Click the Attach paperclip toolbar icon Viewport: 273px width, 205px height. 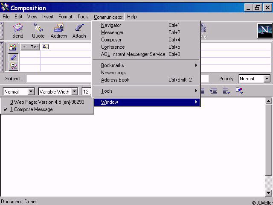point(79,31)
